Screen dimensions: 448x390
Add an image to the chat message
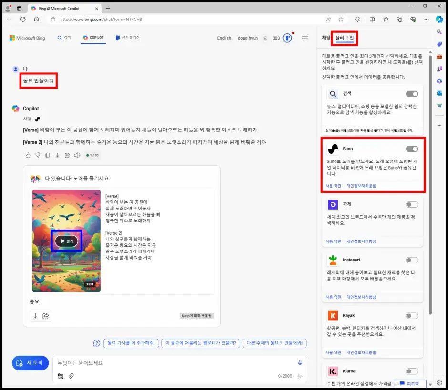pyautogui.click(x=61, y=376)
